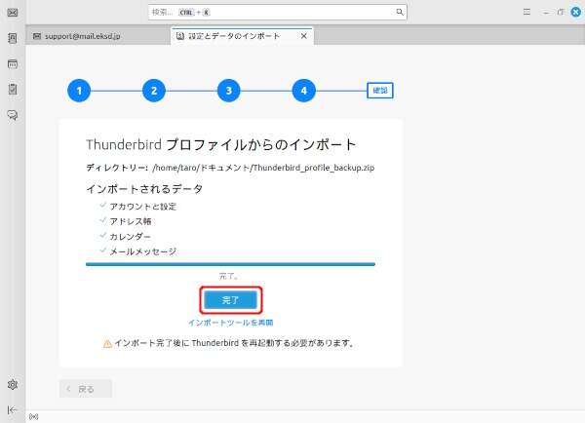Go to import step 3 circle
585x423 pixels.
click(x=229, y=91)
